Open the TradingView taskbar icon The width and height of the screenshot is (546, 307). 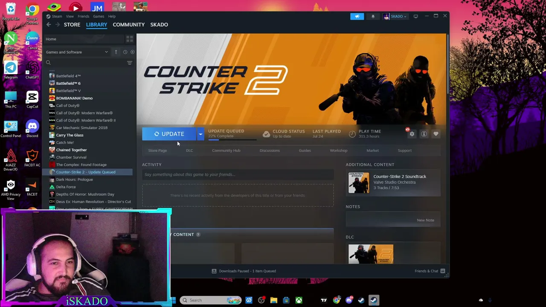tap(324, 300)
